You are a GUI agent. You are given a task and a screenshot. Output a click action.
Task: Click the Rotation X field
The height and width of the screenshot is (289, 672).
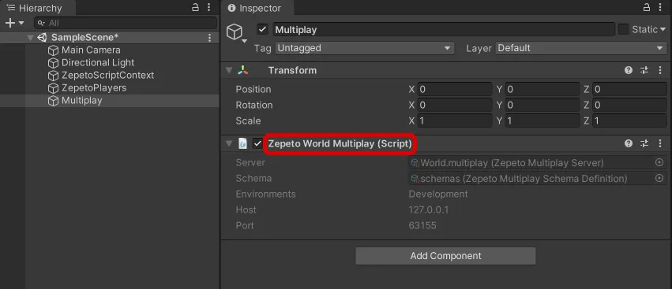pos(454,106)
